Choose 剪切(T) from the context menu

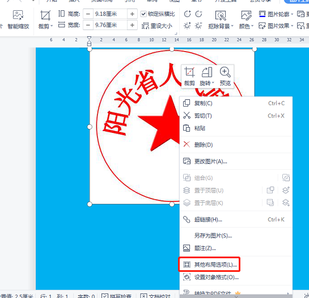coord(236,116)
